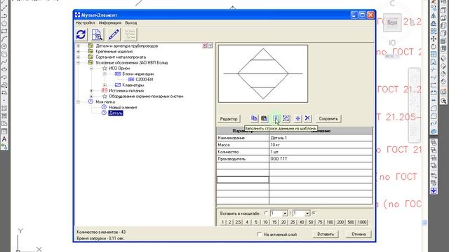Click the ООО ТТТ value cell
The height and width of the screenshot is (252, 449).
click(x=321, y=159)
